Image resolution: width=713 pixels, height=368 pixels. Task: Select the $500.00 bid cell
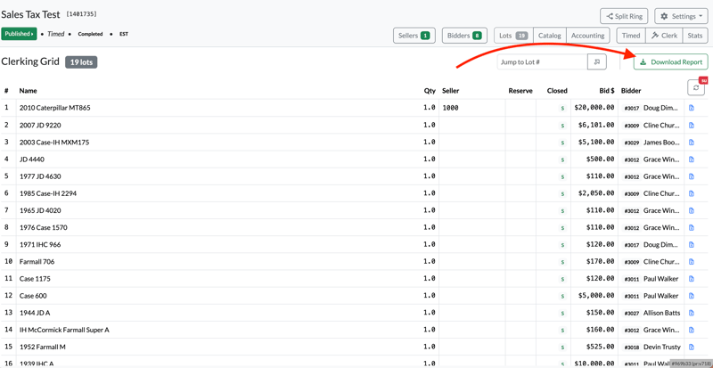pos(594,159)
